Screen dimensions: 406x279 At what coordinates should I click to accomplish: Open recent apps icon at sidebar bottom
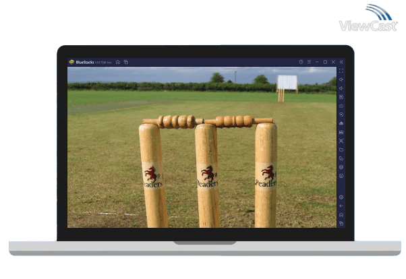[x=341, y=223]
